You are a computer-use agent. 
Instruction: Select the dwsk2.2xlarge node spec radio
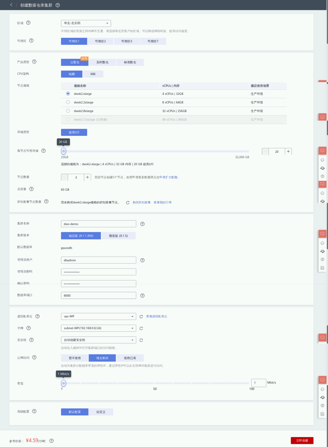point(68,102)
